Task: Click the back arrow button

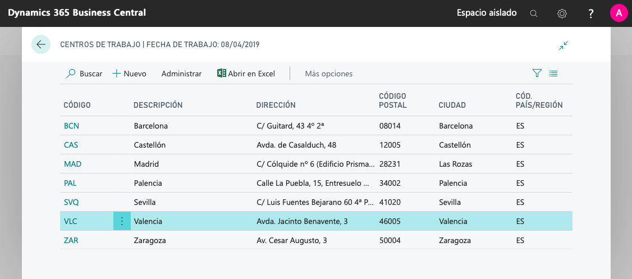Action: click(41, 44)
